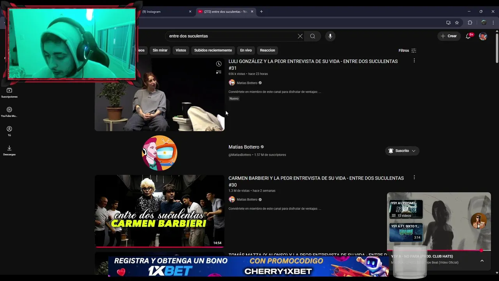Open more options for Luli González video

pos(414,60)
